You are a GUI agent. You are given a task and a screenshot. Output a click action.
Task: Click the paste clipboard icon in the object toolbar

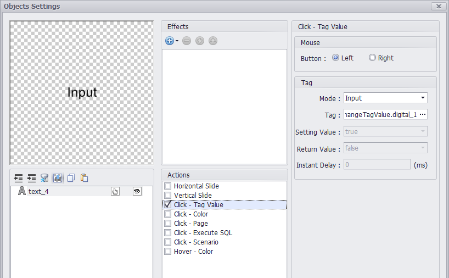[x=84, y=178]
